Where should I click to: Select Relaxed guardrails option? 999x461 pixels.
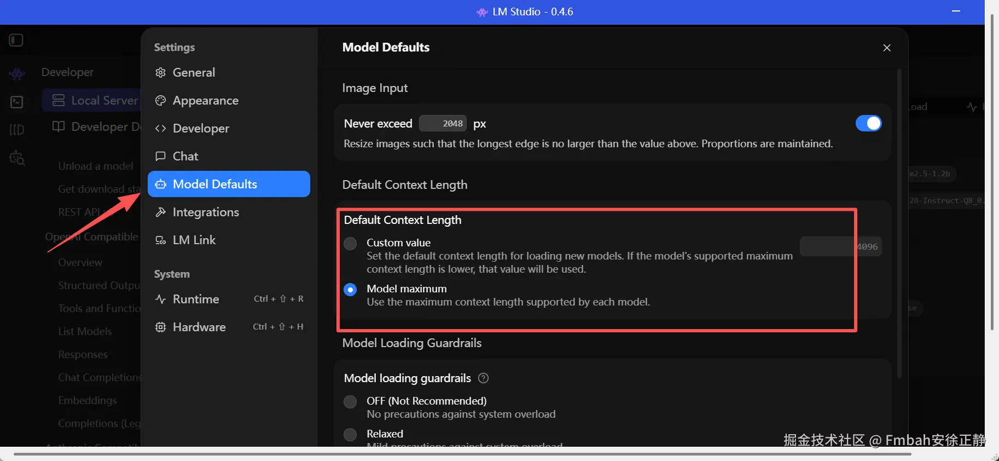[x=350, y=435]
